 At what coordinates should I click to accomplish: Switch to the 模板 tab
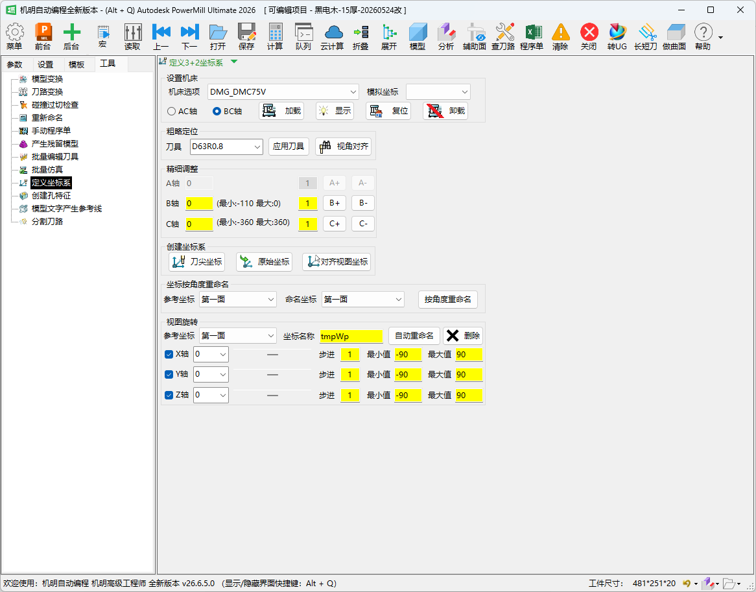pos(77,65)
